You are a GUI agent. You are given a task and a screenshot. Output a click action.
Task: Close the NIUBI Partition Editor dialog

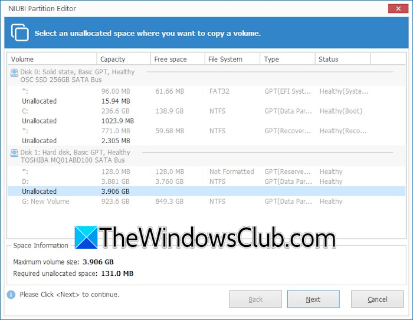tap(398, 8)
